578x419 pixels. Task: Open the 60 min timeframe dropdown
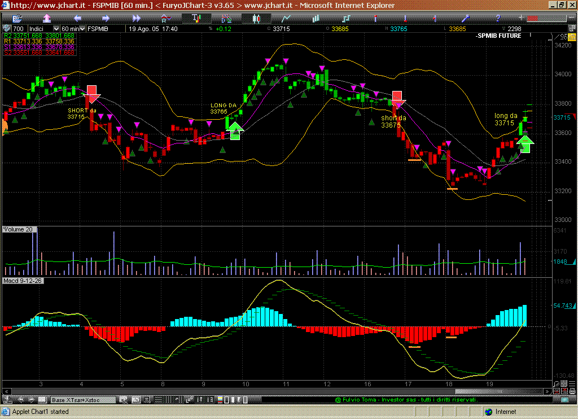click(x=73, y=28)
